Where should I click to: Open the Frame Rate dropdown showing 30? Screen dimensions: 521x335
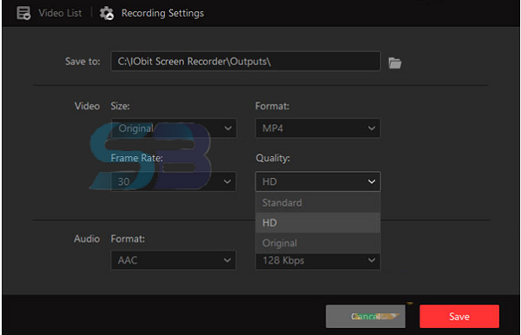pyautogui.click(x=174, y=181)
